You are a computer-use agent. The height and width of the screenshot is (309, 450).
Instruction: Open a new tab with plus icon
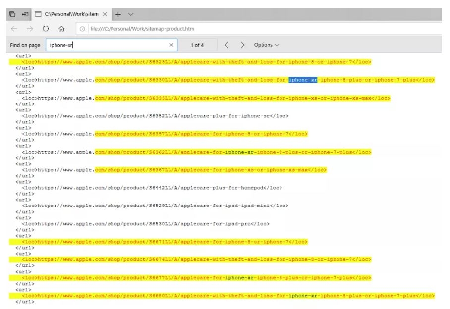click(x=118, y=14)
